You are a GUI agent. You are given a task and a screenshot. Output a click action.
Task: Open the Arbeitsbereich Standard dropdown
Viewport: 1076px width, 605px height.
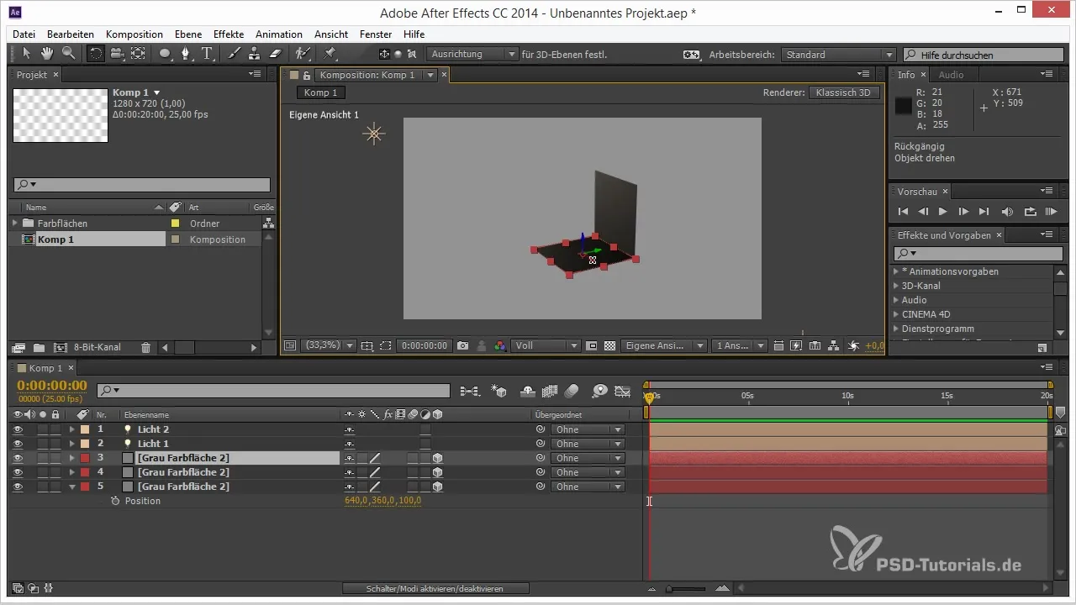point(838,55)
